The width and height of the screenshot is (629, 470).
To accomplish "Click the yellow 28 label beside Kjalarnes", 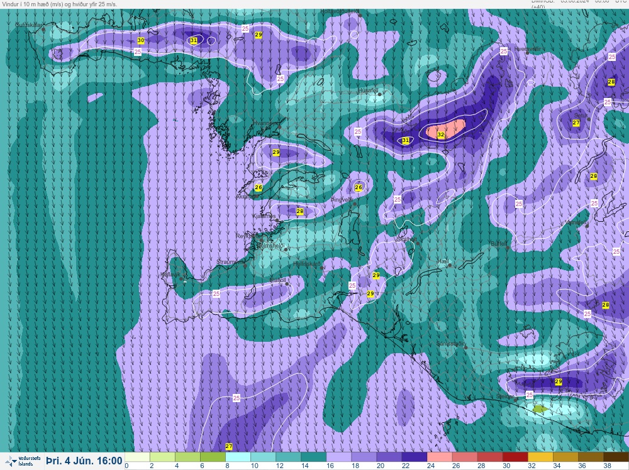I will 299,211.
